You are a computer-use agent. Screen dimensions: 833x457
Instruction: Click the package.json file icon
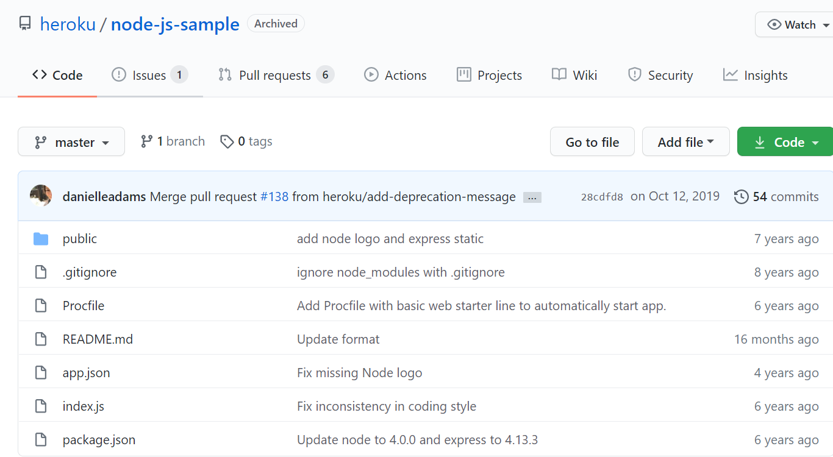41,440
